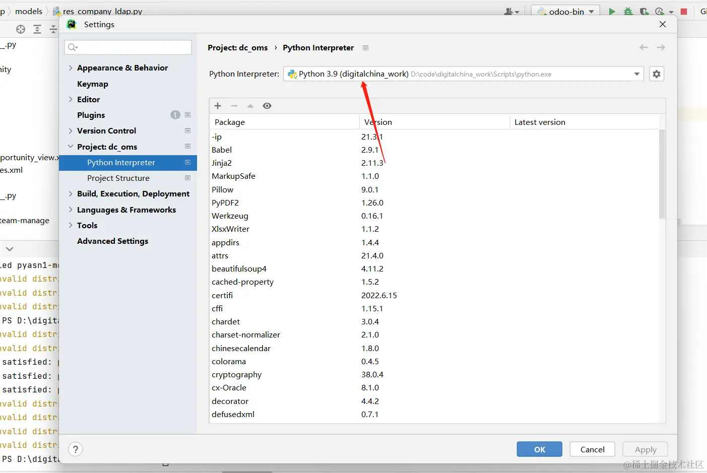Select the cx-Oracle package row
The width and height of the screenshot is (707, 473).
[x=434, y=387]
